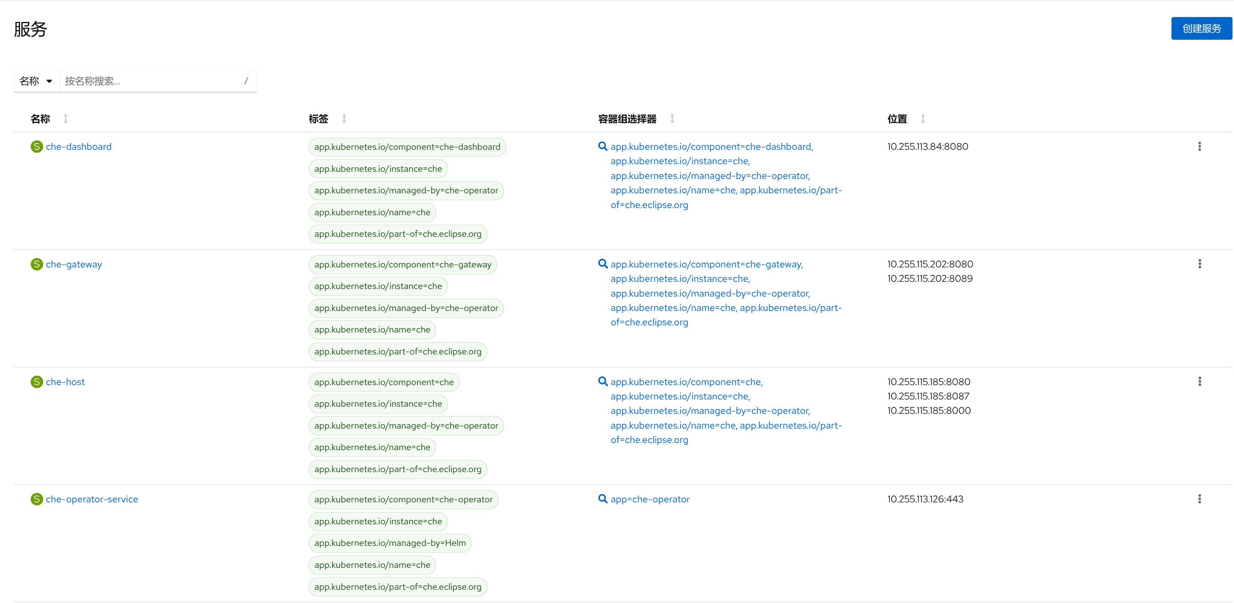The width and height of the screenshot is (1234, 603).
Task: Click search icon beside che-gateway pod selector
Action: (x=603, y=264)
